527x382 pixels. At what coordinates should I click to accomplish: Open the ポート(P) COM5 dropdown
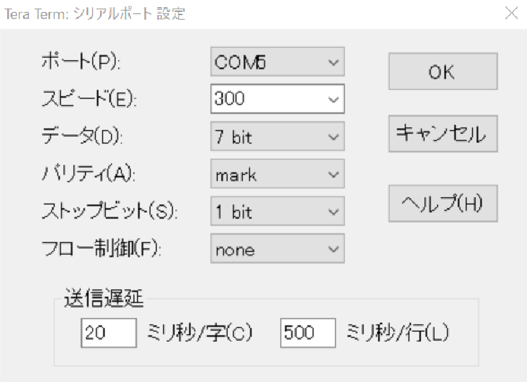[x=277, y=61]
